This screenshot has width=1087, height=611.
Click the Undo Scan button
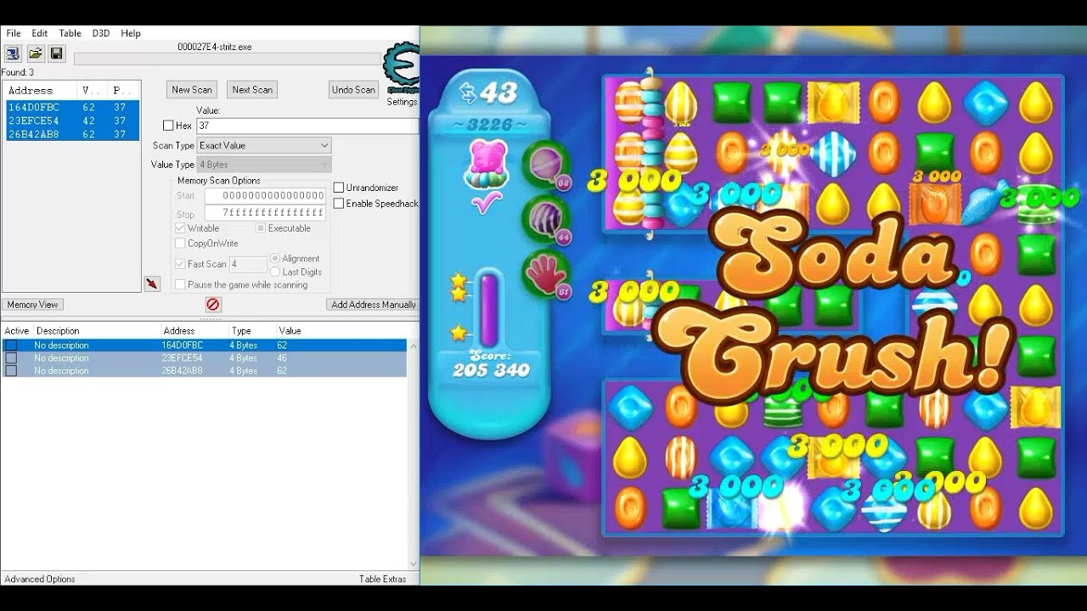click(x=353, y=90)
